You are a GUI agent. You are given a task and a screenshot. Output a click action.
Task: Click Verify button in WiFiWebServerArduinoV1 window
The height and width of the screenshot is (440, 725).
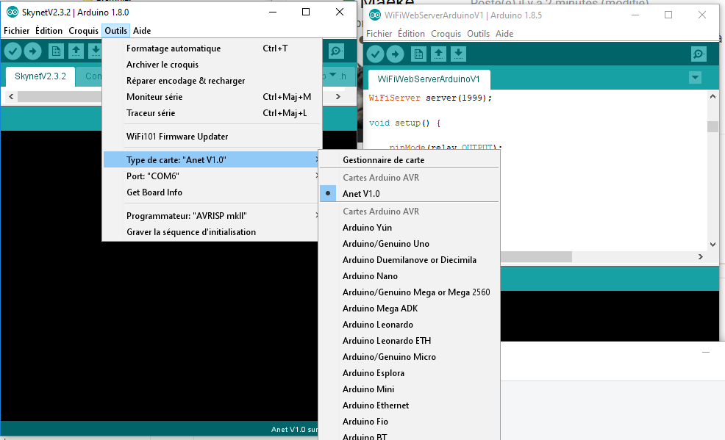(376, 54)
